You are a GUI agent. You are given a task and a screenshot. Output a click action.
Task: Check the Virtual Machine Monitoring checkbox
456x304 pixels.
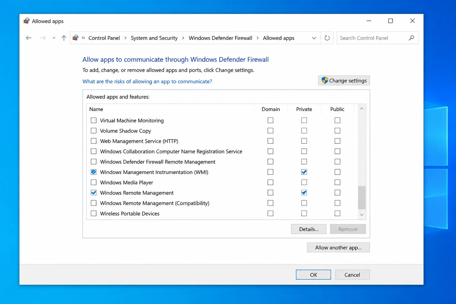94,120
